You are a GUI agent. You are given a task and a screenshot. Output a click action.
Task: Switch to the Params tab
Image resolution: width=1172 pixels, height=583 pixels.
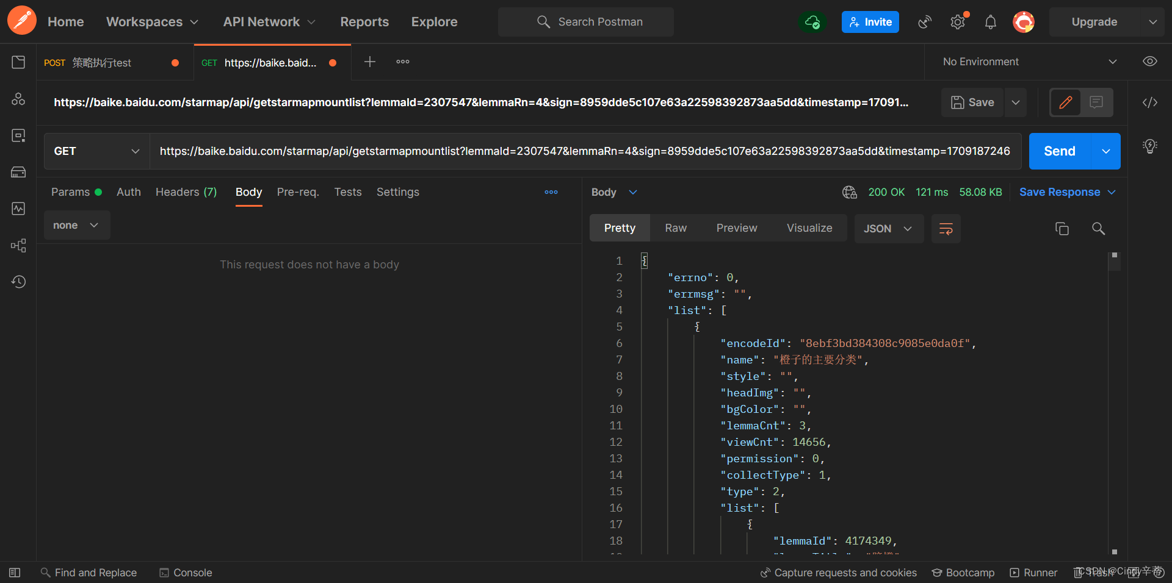(x=76, y=192)
